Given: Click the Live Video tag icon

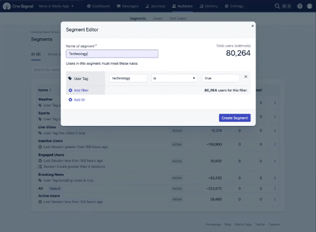Looking at the screenshot, I should tap(40, 133).
